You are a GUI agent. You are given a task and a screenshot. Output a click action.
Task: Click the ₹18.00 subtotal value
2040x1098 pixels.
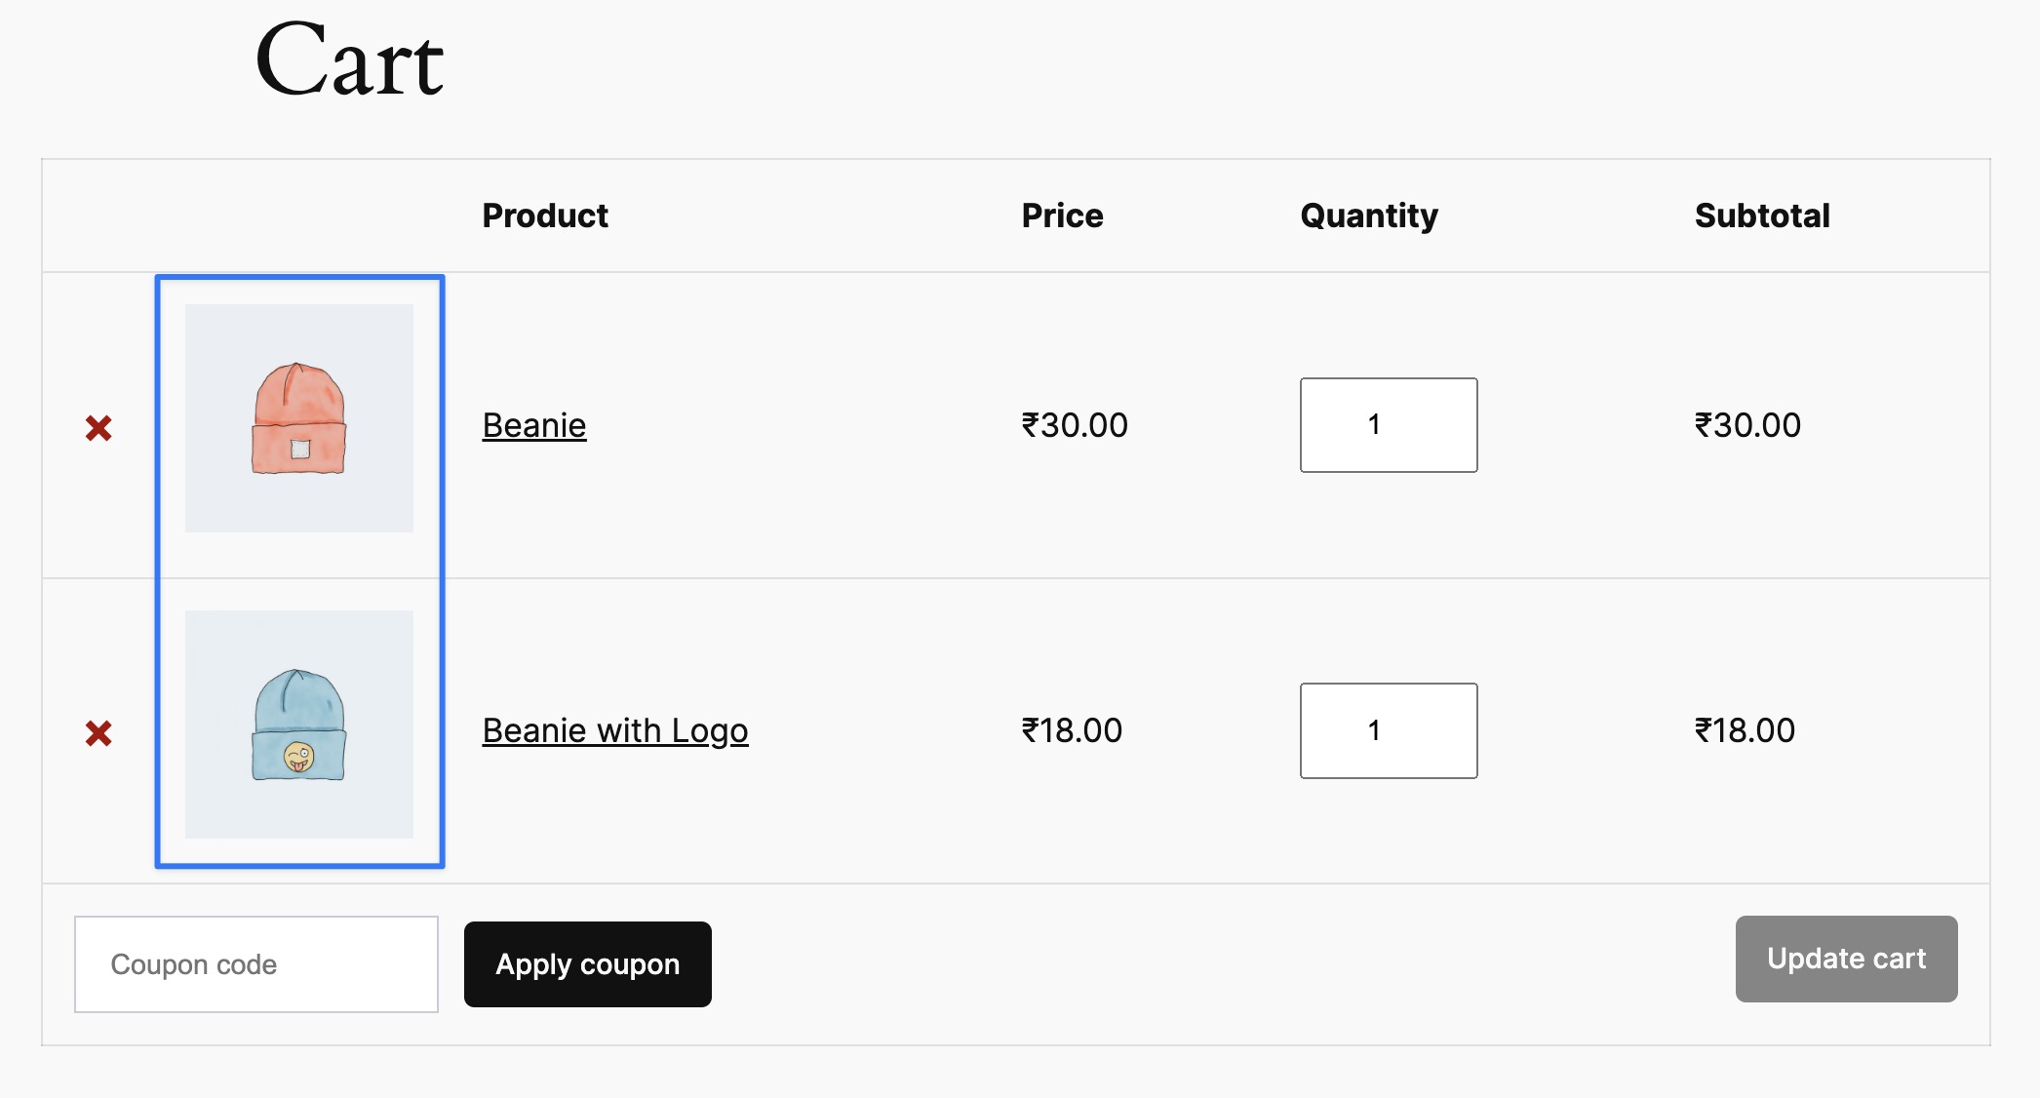pos(1745,730)
